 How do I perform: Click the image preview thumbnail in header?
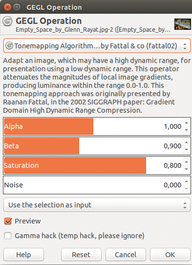[x=183, y=24]
